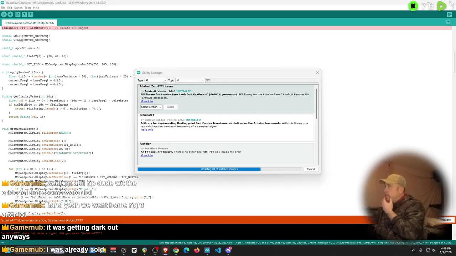This screenshot has width=456, height=256.
Task: Open Discord from the taskbar
Action: click(228, 250)
